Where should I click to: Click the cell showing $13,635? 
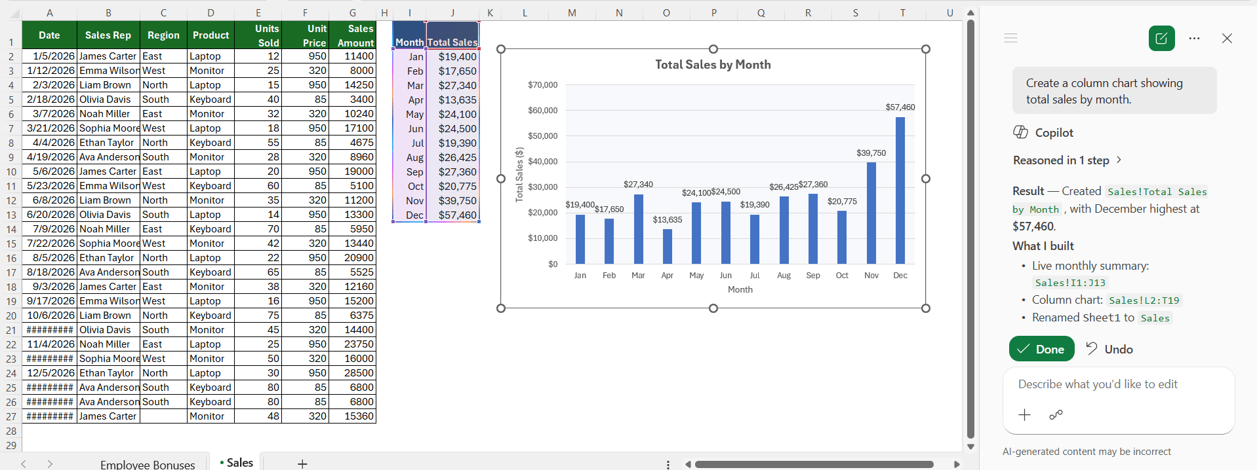[452, 99]
